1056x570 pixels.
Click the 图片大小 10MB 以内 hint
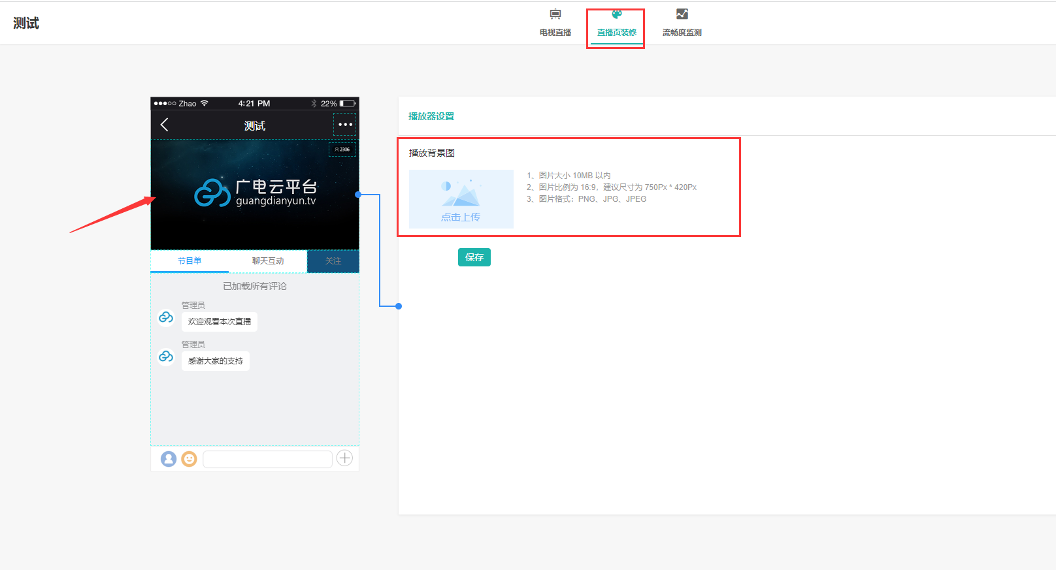pyautogui.click(x=569, y=176)
